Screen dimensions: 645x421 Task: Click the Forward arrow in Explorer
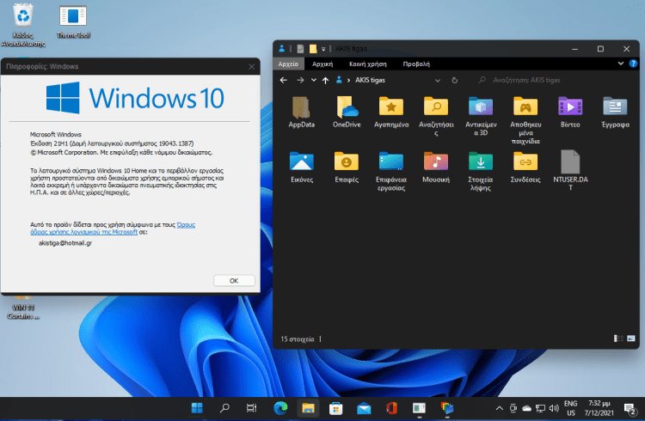point(300,80)
